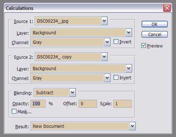This screenshot has height=137, width=176.
Task: Open the Source 2 Channel dropdown
Action: coord(70,78)
